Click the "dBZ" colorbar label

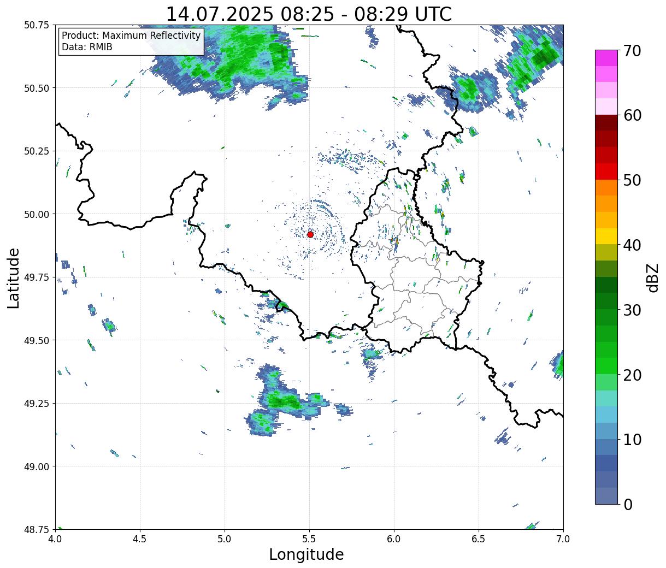click(x=652, y=277)
